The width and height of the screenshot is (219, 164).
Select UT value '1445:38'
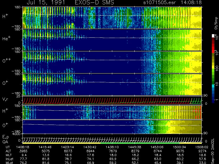click(134, 147)
